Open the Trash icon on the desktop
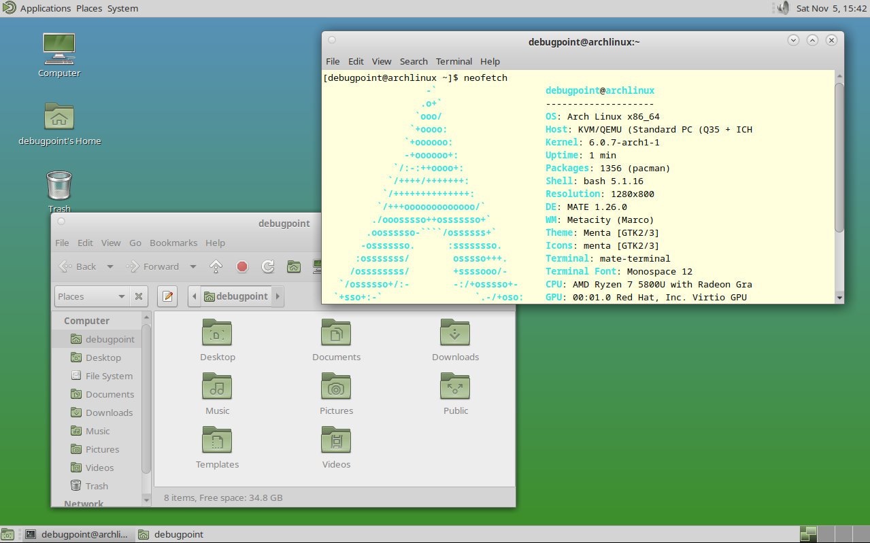Image resolution: width=870 pixels, height=543 pixels. click(58, 183)
